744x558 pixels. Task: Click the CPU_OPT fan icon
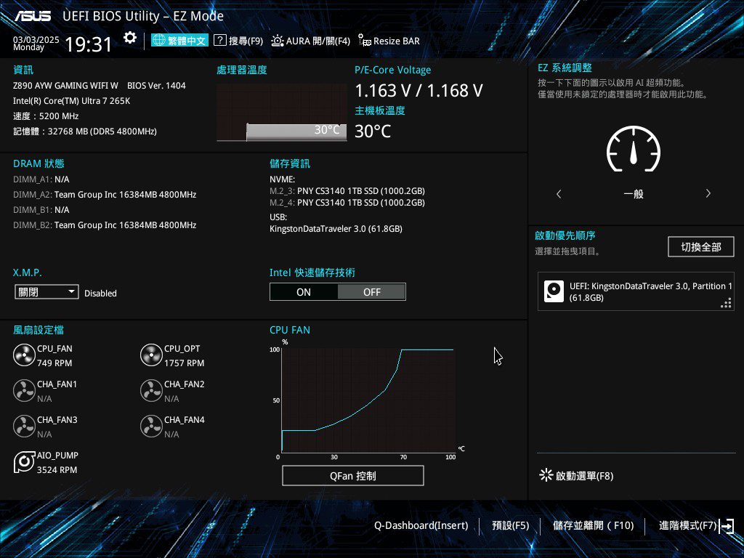(151, 355)
